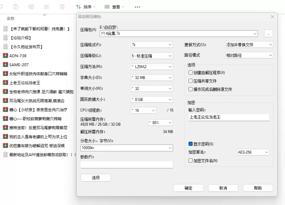This screenshot has width=285, height=205.
Task: Click the browse "..." button beside archive path
Action: point(268,33)
